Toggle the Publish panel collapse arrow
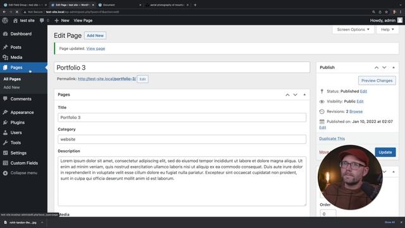The width and height of the screenshot is (405, 228). [x=394, y=68]
